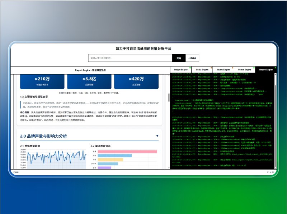Open the Media Engine tab

202,70
